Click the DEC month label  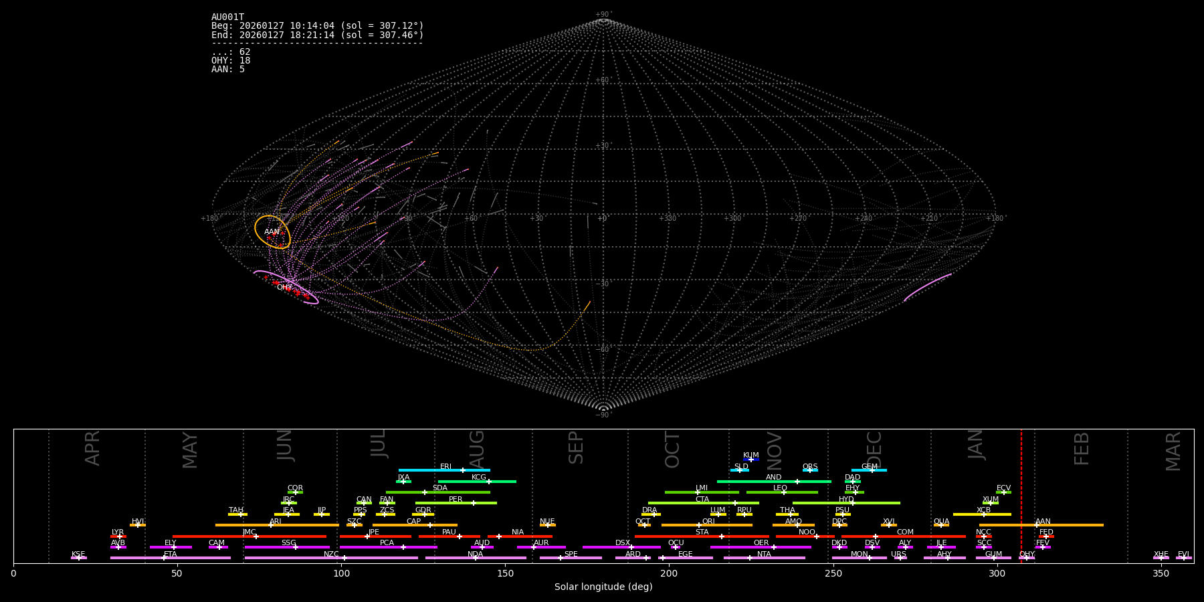pos(875,449)
